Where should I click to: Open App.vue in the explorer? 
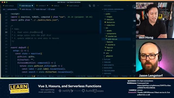(x=110, y=48)
